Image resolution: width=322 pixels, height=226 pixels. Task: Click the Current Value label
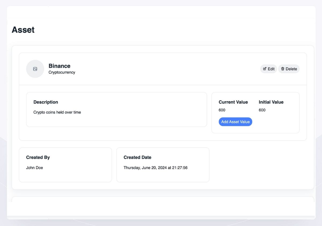point(233,102)
